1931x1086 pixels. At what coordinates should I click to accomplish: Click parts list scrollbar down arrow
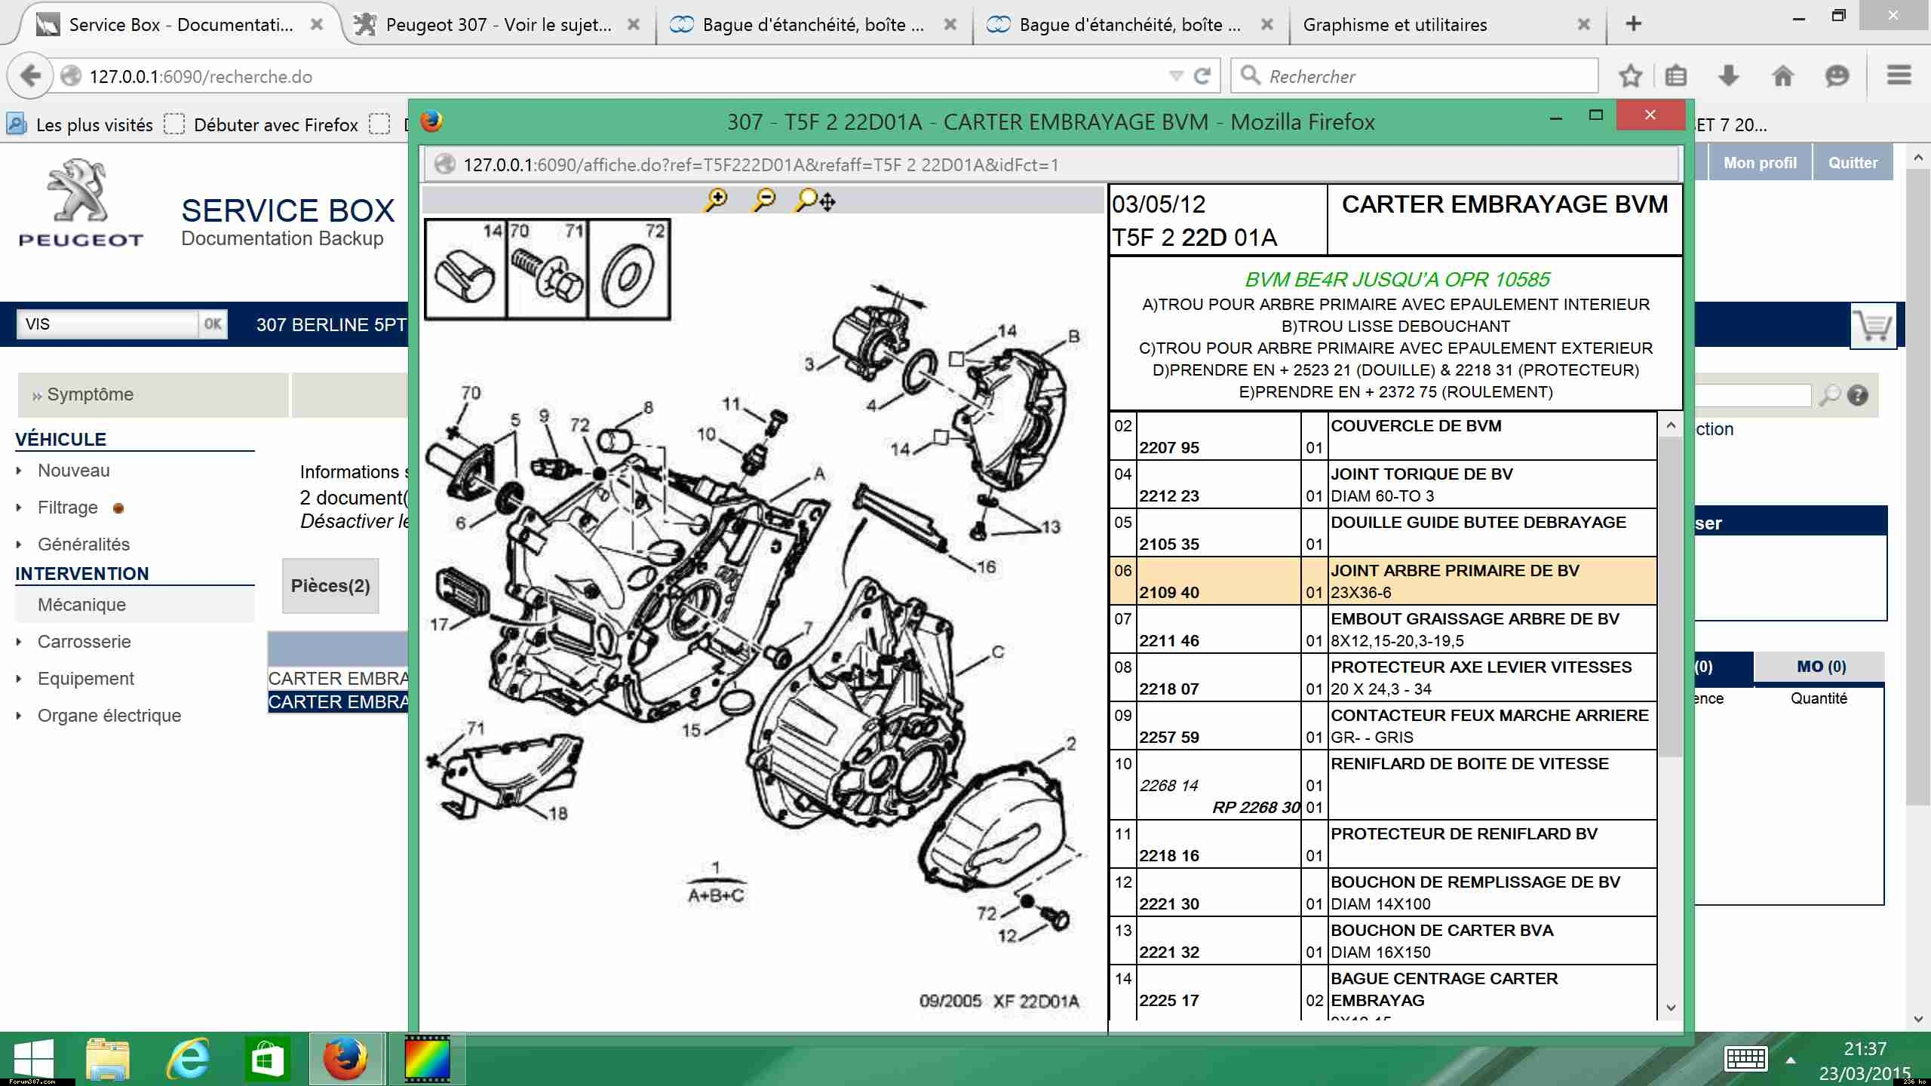tap(1670, 1008)
